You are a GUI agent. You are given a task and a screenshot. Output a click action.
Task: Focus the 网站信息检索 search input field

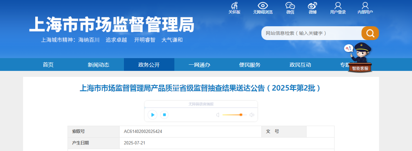(311, 33)
